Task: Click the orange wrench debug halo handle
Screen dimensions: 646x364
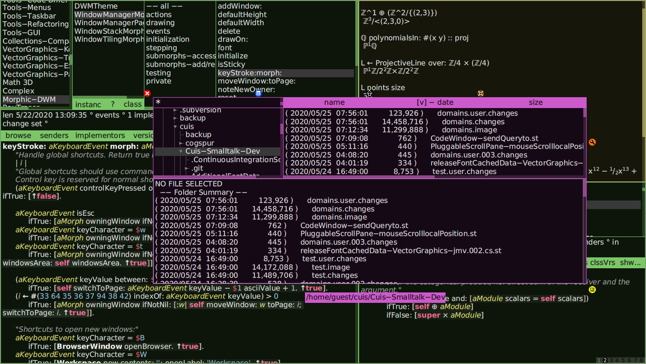Action: tap(592, 142)
